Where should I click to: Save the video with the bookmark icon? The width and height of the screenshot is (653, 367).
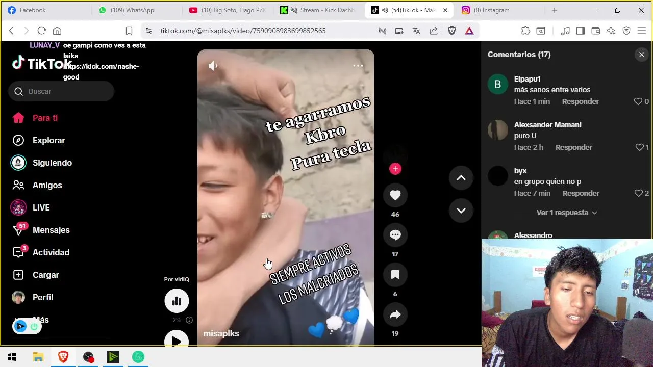point(395,275)
